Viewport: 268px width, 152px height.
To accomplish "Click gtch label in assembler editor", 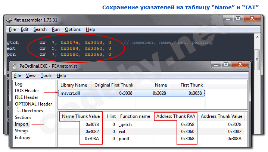I will [13, 42].
